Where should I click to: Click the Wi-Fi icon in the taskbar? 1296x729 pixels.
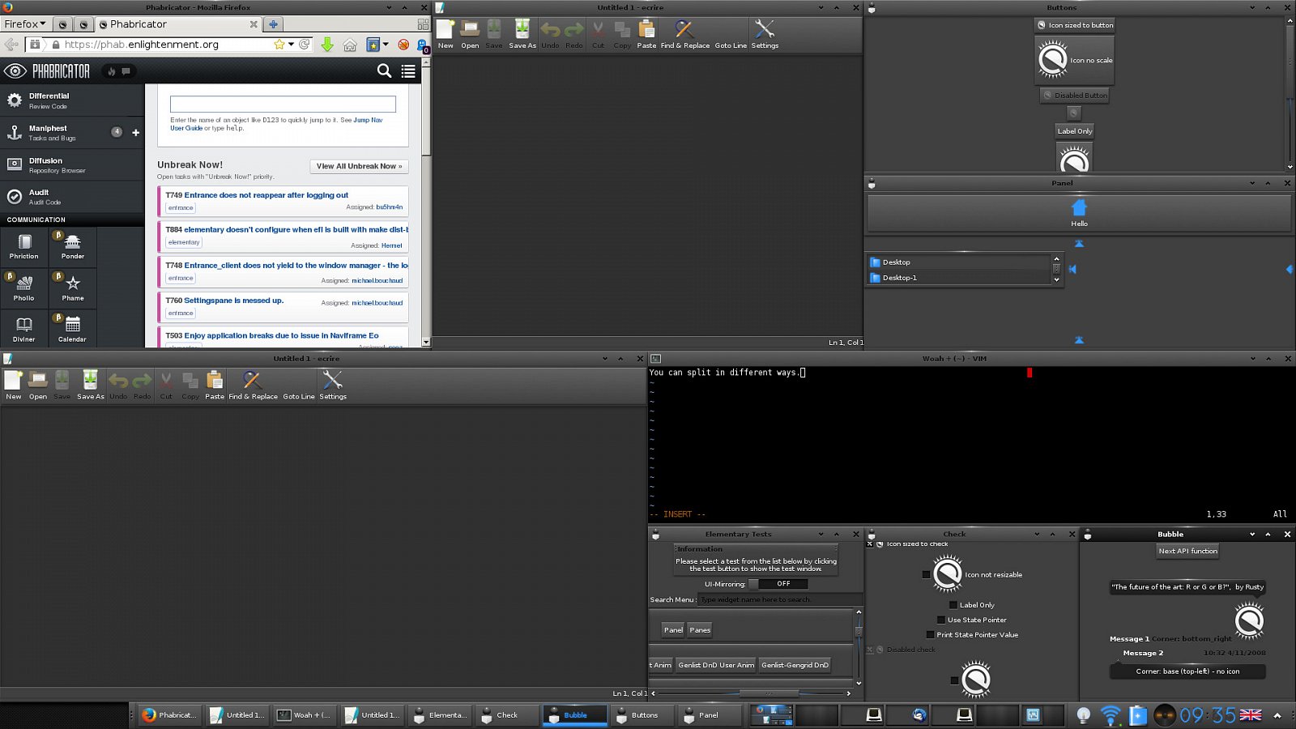(1111, 715)
